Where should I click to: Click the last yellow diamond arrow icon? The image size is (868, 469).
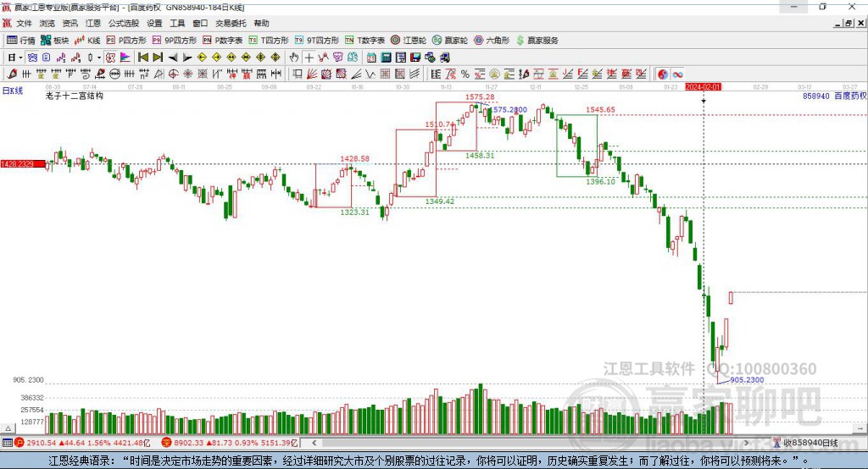tap(275, 58)
